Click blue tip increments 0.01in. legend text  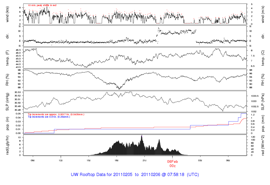click(x=49, y=117)
